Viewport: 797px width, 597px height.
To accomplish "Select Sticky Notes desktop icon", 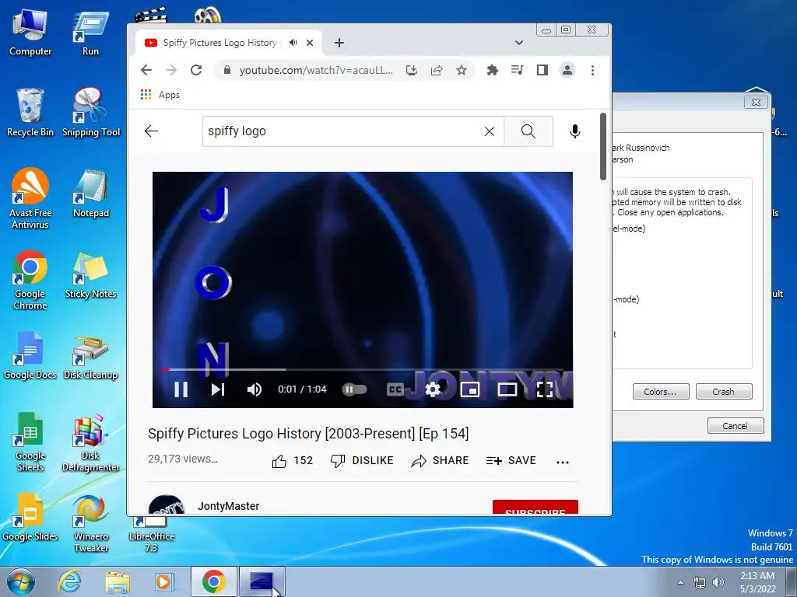I will (91, 275).
